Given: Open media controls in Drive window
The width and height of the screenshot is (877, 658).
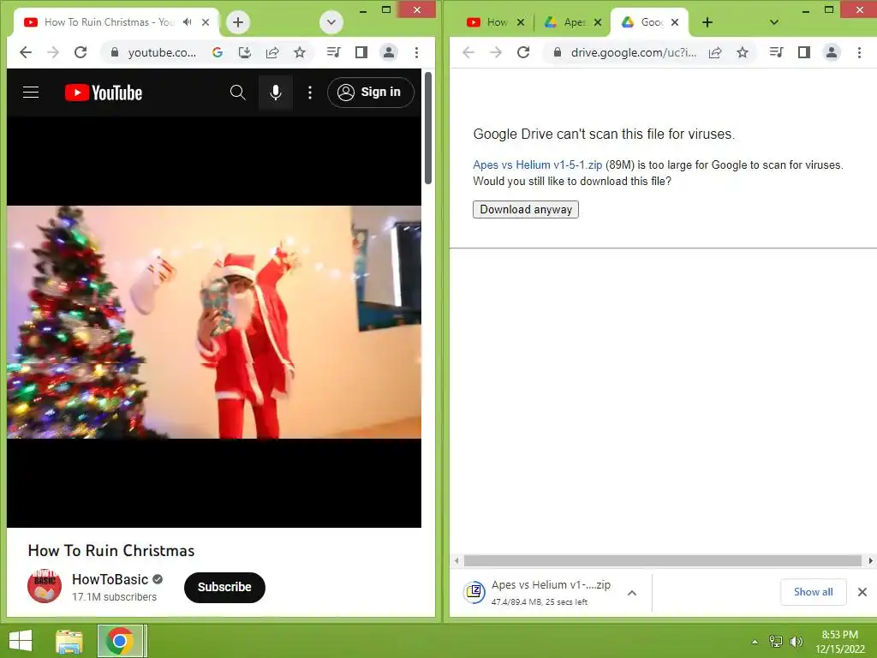Looking at the screenshot, I should (x=777, y=52).
